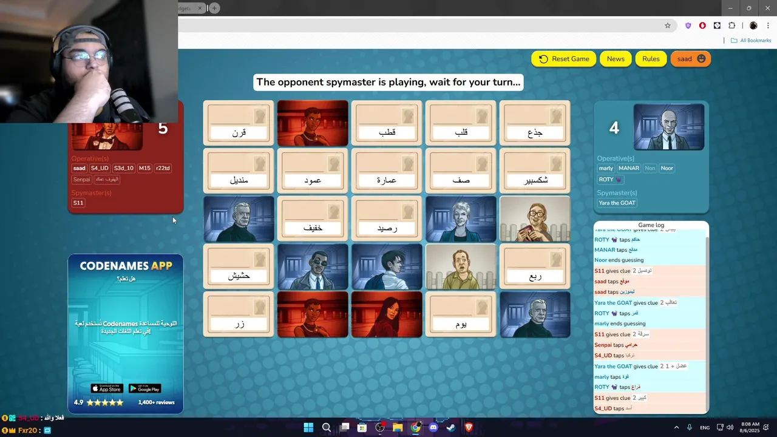Click blue team portrait next to score 4
This screenshot has height=437, width=777.
[x=669, y=127]
